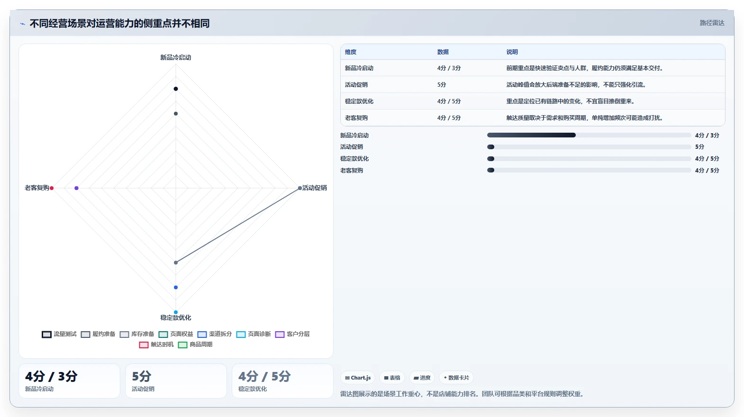Click the 新品冷启动 progress bar
Screen dimensions: 744x417
coord(589,135)
